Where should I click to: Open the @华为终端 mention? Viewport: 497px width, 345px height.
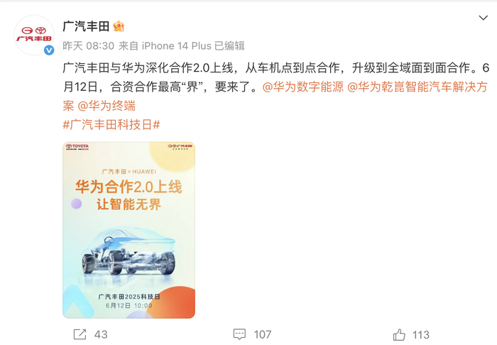[106, 106]
